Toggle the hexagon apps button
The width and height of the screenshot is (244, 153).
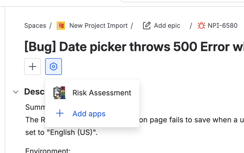coord(54,67)
